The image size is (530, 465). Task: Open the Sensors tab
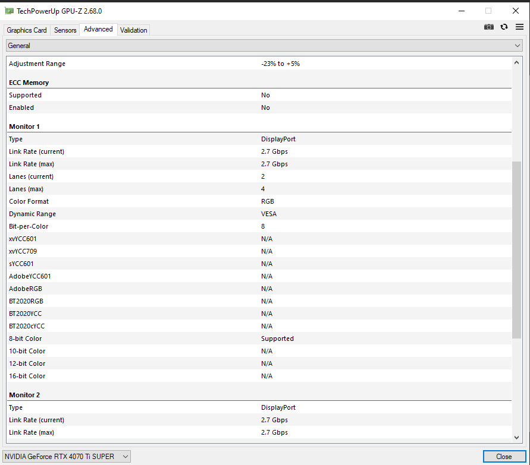(x=65, y=30)
